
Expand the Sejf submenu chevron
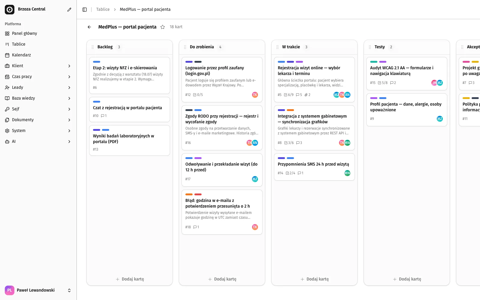[69, 109]
